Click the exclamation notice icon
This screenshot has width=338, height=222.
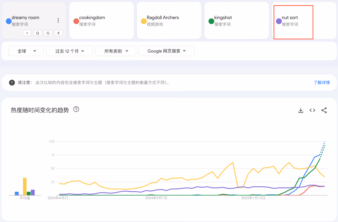tap(12, 83)
